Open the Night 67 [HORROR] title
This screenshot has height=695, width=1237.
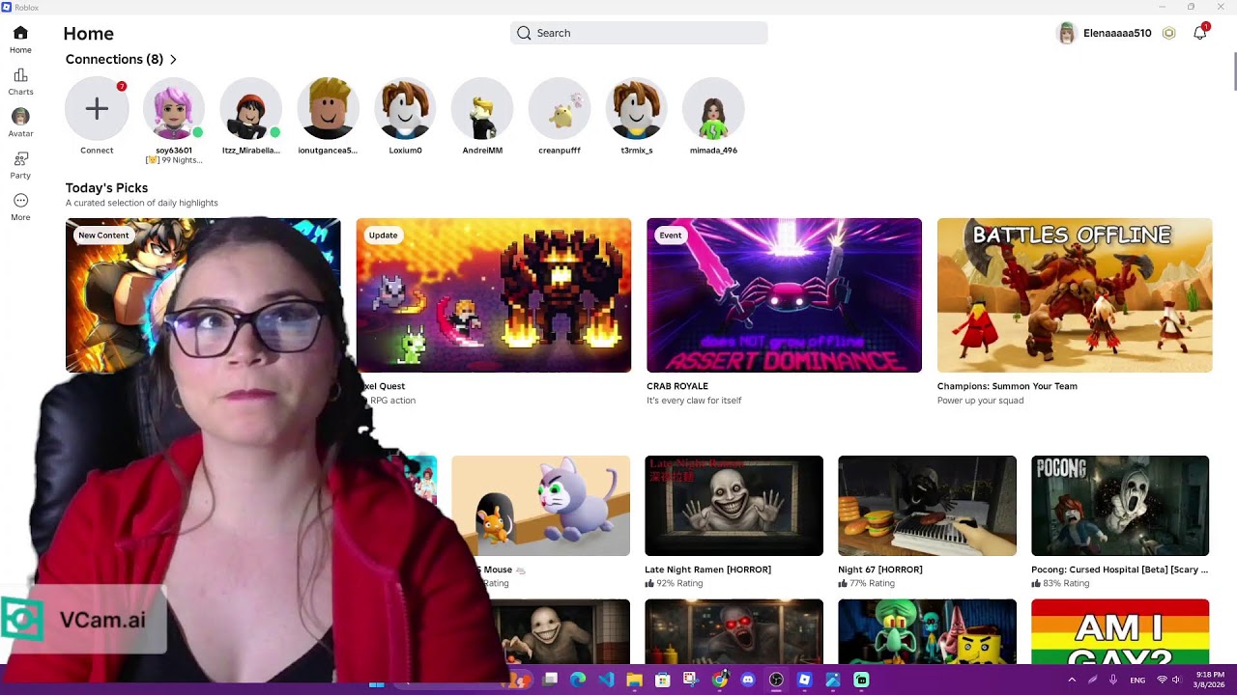coord(880,570)
